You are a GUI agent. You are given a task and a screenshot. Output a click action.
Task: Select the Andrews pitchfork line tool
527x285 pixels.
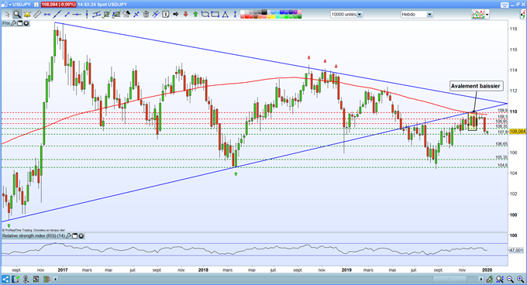pos(156,15)
